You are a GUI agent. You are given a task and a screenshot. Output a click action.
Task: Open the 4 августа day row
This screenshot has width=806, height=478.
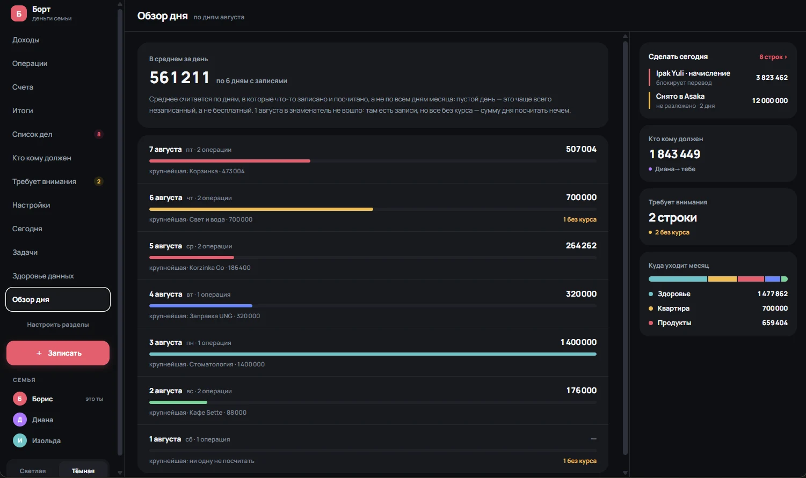[373, 304]
